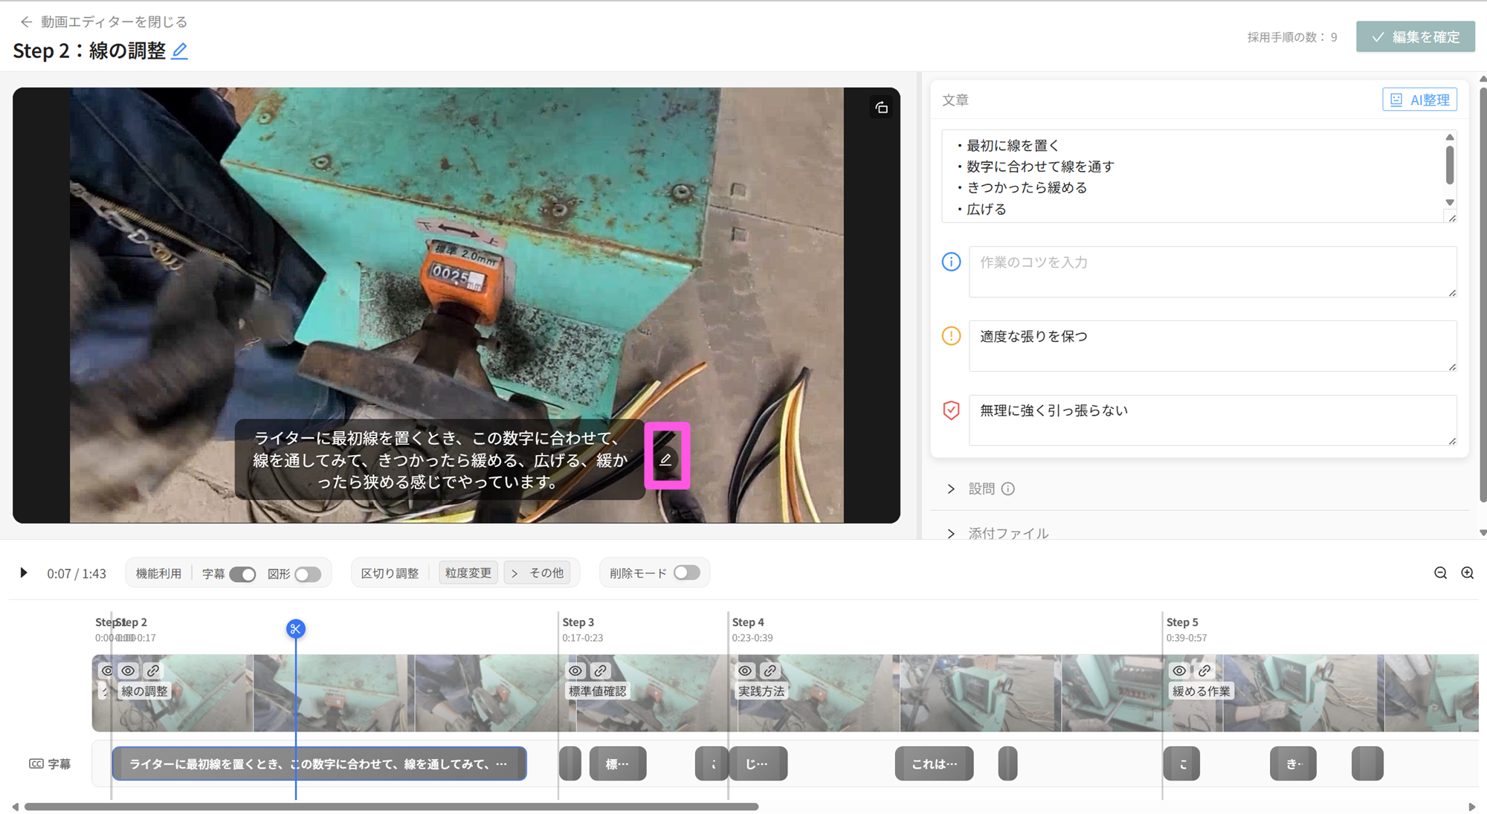
Task: Click the 編集を確定 button
Action: point(1416,36)
